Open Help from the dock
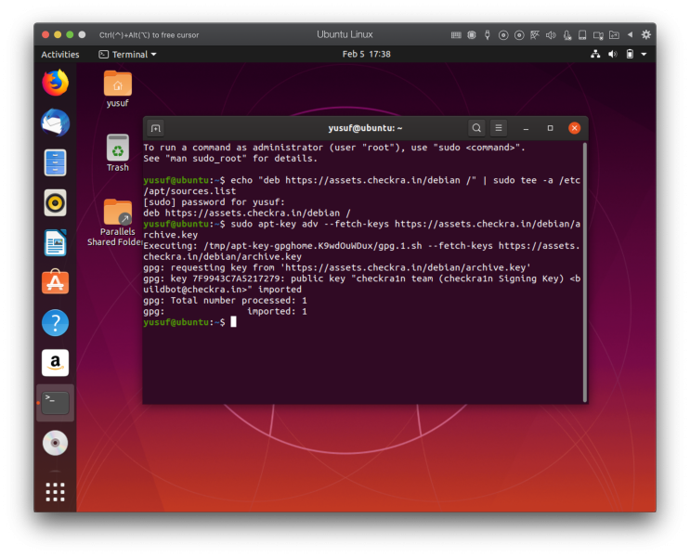The image size is (690, 557). coord(55,323)
